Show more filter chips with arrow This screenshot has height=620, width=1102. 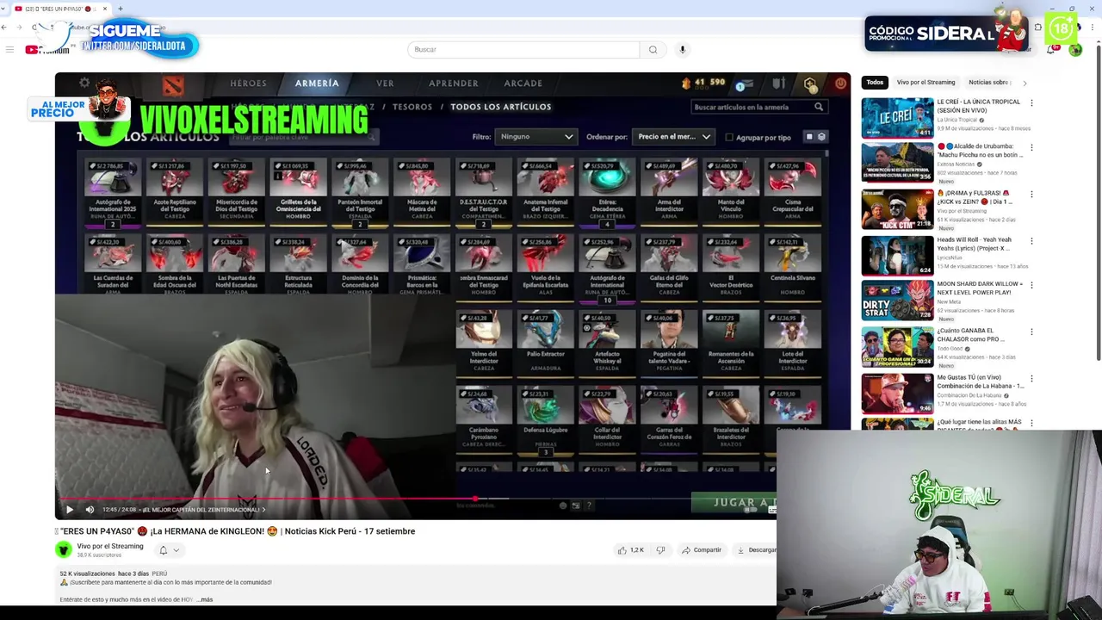point(1025,83)
